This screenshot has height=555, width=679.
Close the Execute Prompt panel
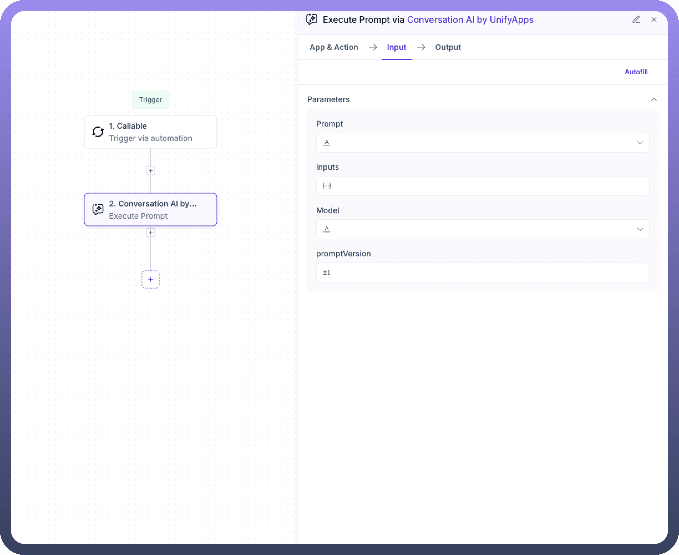click(x=654, y=19)
